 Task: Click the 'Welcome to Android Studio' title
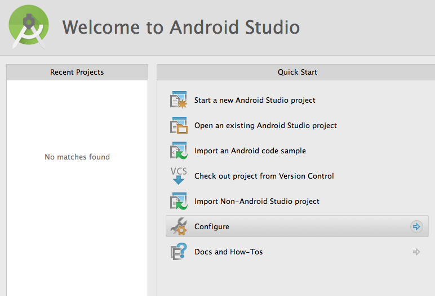[181, 27]
